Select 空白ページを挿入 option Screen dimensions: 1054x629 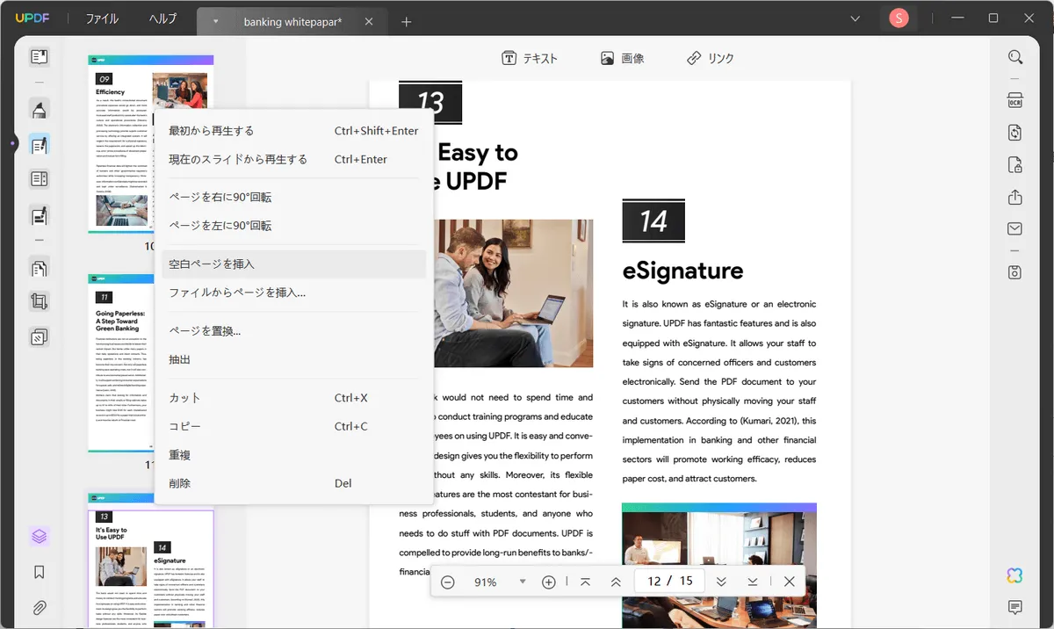294,264
